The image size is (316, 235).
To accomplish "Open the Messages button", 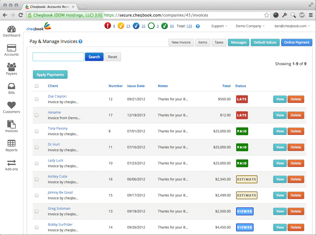I will [x=239, y=42].
